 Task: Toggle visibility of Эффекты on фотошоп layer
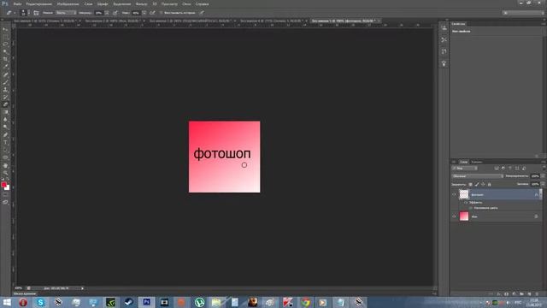tap(465, 203)
